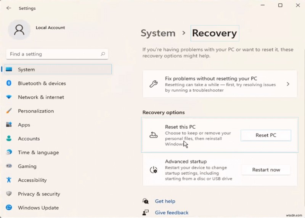Click the Recovery options heading

click(164, 112)
